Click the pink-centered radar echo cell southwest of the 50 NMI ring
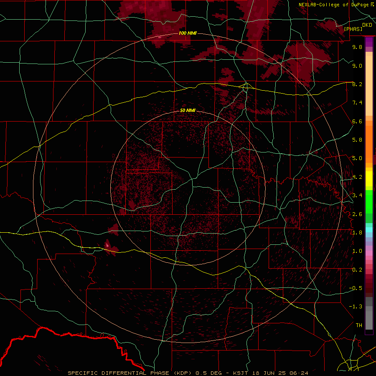The width and height of the screenshot is (376, 376). click(x=108, y=245)
